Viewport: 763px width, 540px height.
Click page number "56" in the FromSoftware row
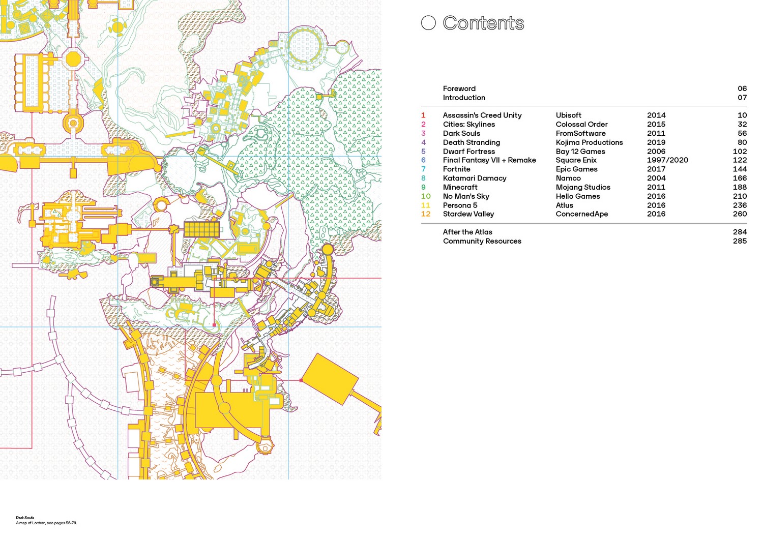click(743, 134)
